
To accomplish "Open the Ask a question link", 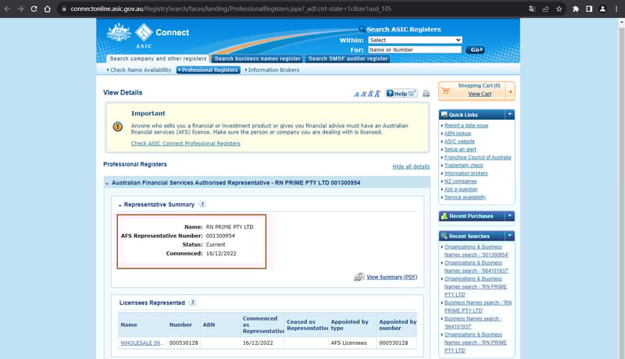I will [461, 189].
